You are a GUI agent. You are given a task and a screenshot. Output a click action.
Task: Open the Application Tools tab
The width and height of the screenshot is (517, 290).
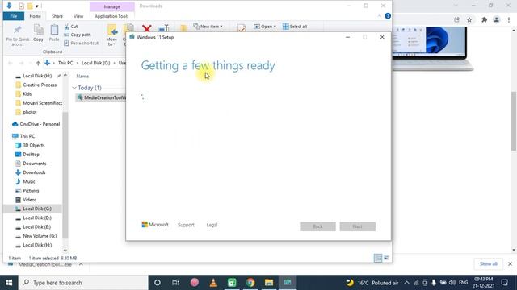(x=111, y=16)
